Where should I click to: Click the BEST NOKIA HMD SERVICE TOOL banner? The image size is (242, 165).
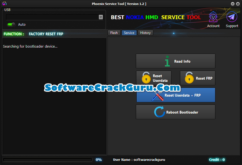[x=156, y=17]
